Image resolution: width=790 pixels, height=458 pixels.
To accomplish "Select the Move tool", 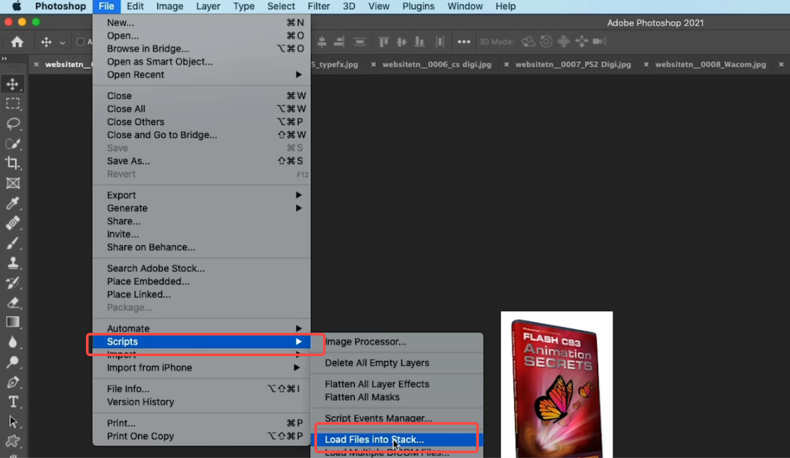I will click(x=13, y=84).
